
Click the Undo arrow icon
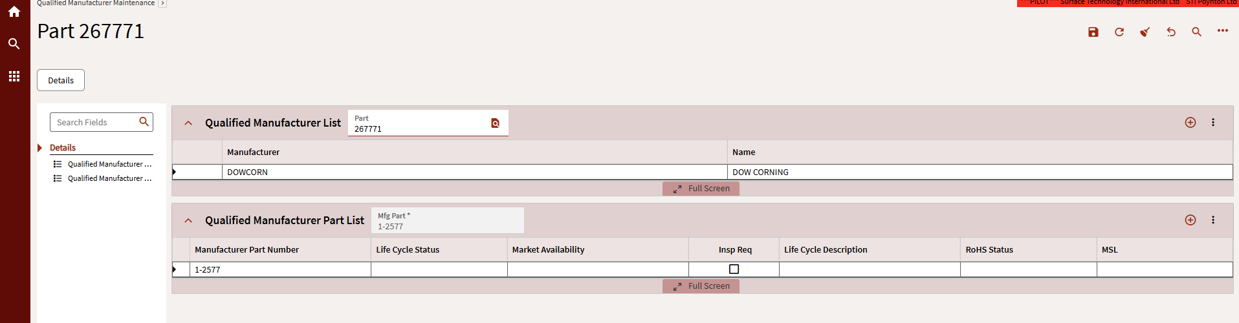[1171, 32]
